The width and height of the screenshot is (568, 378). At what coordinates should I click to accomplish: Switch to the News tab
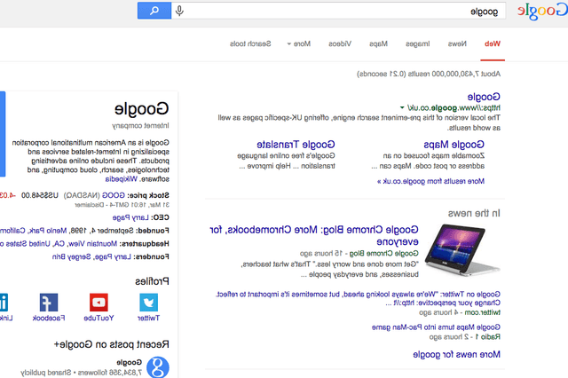[457, 43]
